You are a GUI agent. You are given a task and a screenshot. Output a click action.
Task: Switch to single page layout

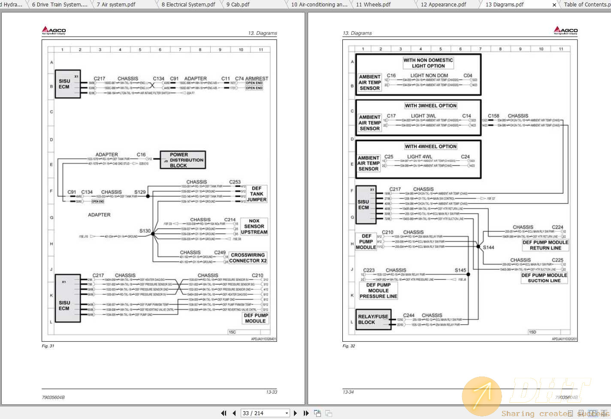point(570,413)
